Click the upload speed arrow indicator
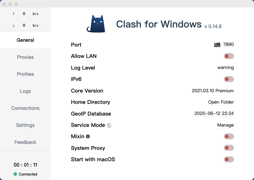Viewport: 254px width, 180px height. (13, 13)
